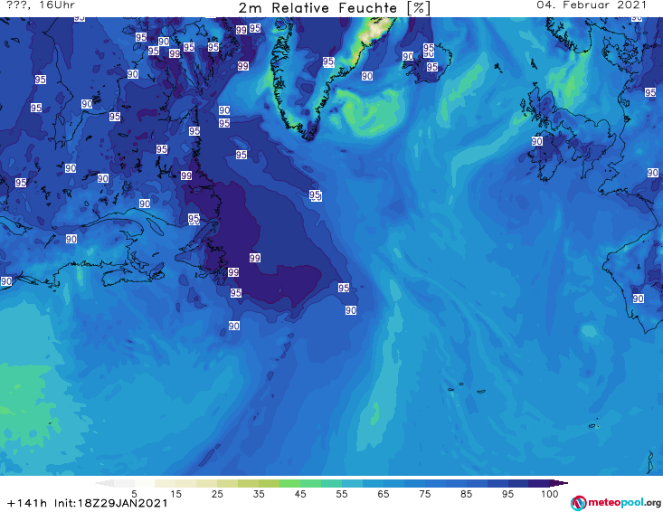Click the "85" label on the colour scale

click(467, 494)
